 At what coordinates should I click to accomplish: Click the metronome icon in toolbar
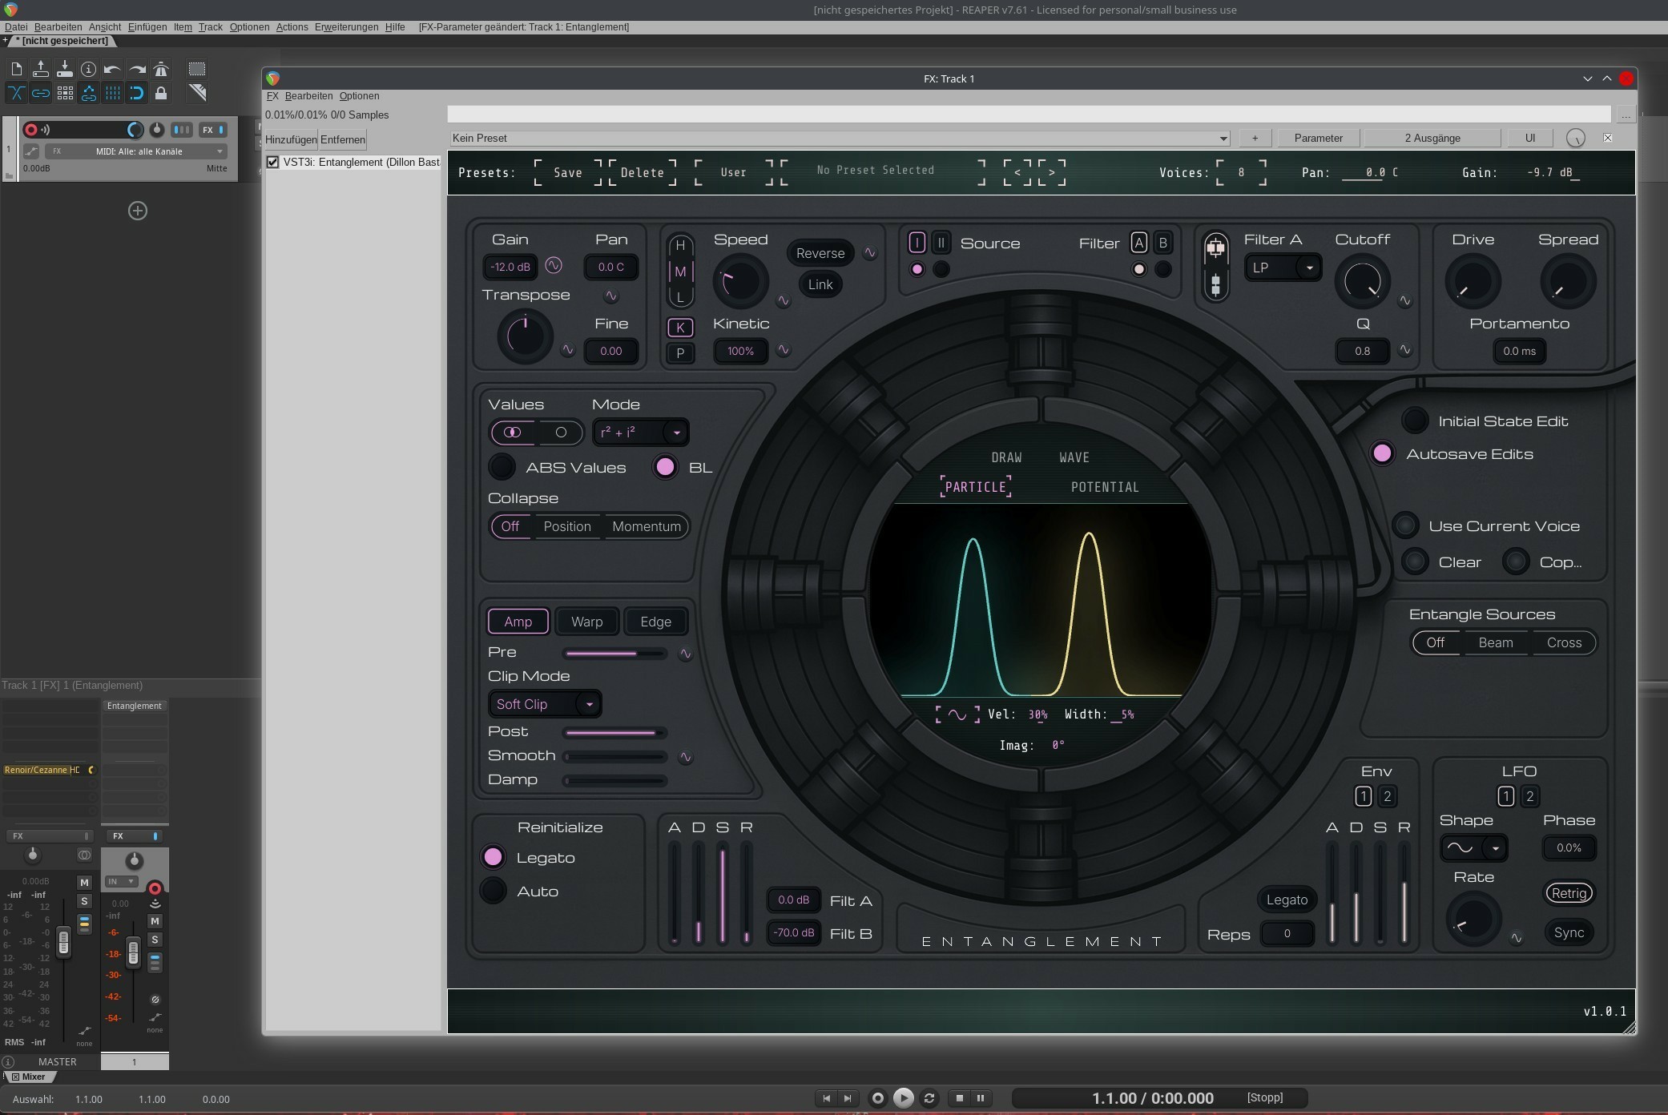(161, 69)
